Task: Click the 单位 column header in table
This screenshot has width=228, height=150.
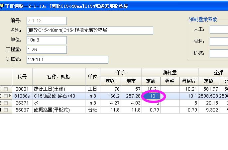Action: coord(93,77)
